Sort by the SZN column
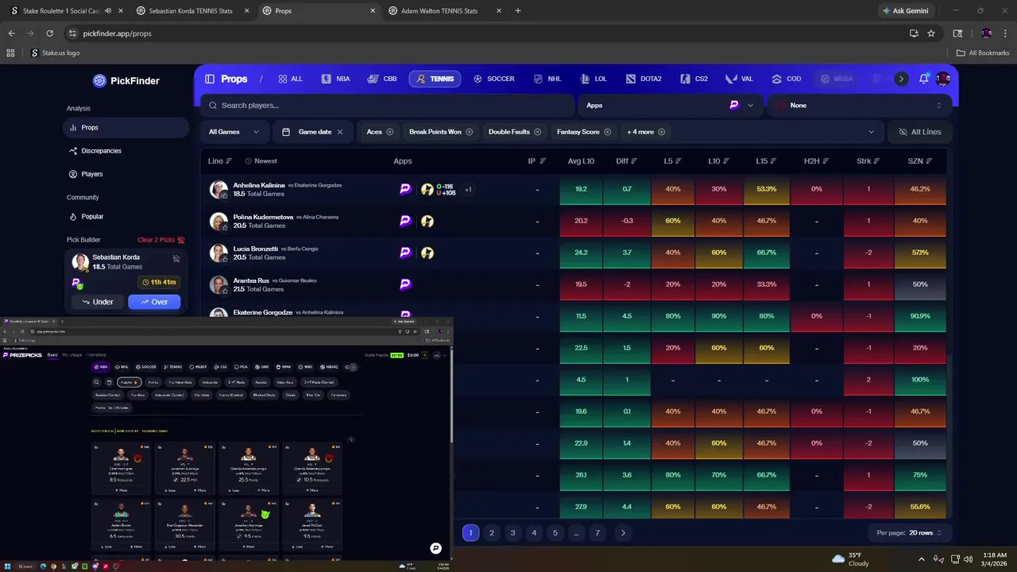The width and height of the screenshot is (1017, 572). point(920,161)
